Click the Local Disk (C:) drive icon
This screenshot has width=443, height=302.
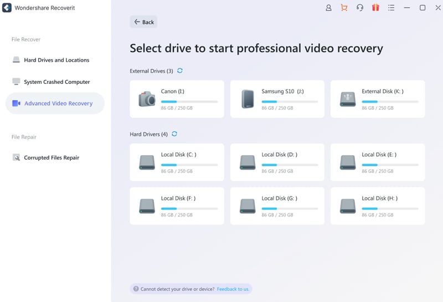pos(147,162)
